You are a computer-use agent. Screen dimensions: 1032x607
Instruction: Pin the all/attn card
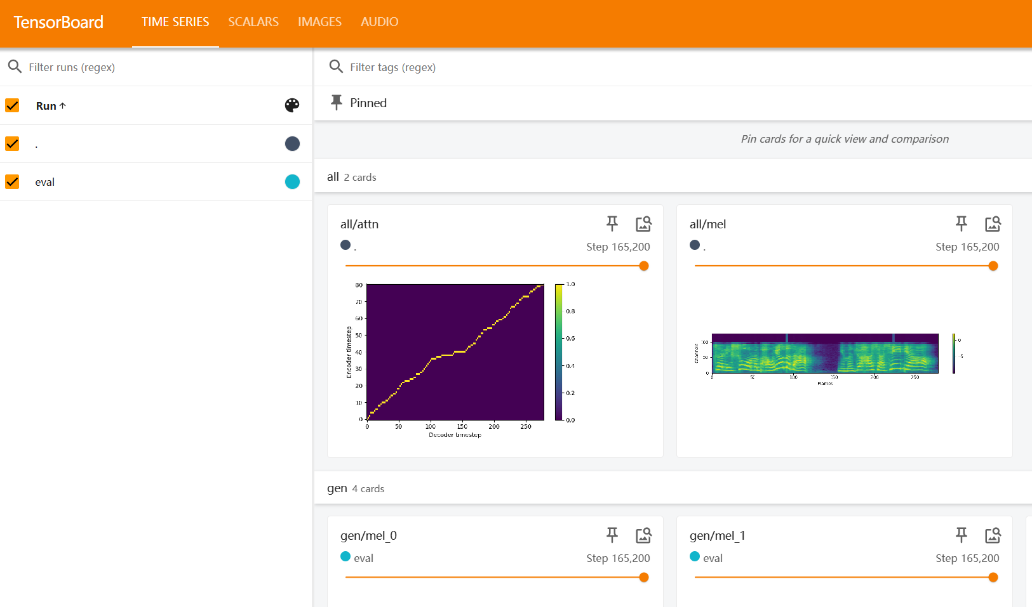tap(612, 223)
